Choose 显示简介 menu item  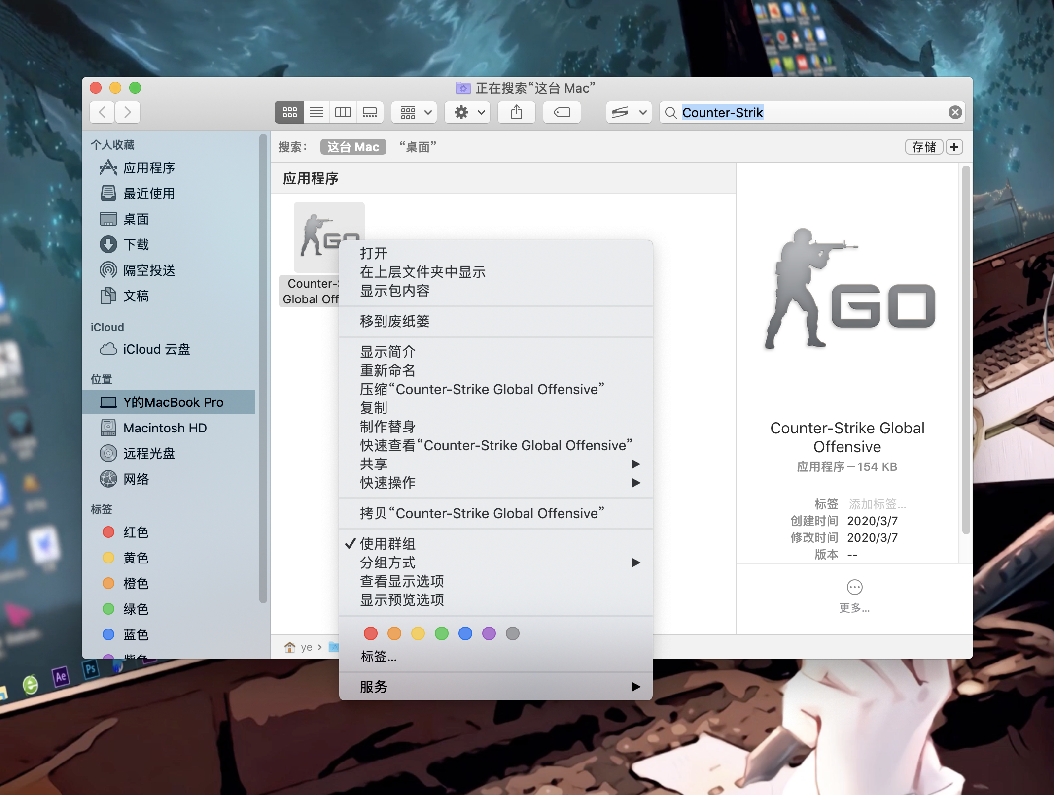pyautogui.click(x=496, y=352)
